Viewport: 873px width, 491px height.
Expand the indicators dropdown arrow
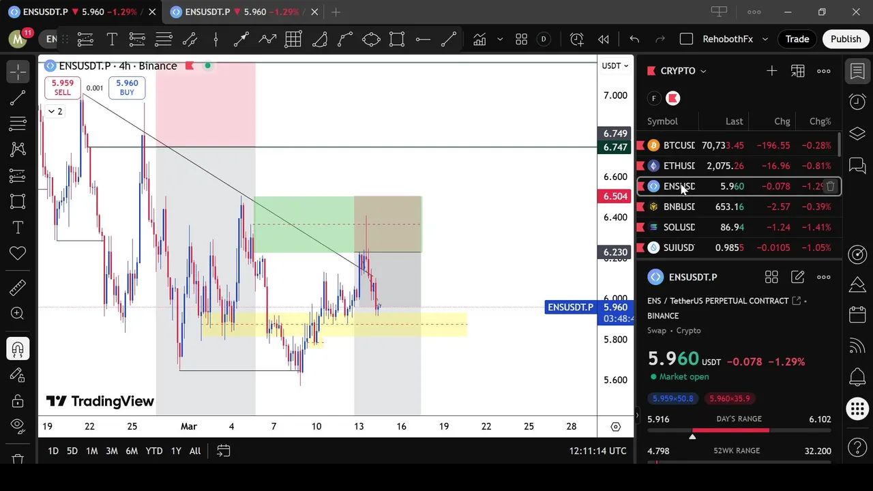pos(500,40)
